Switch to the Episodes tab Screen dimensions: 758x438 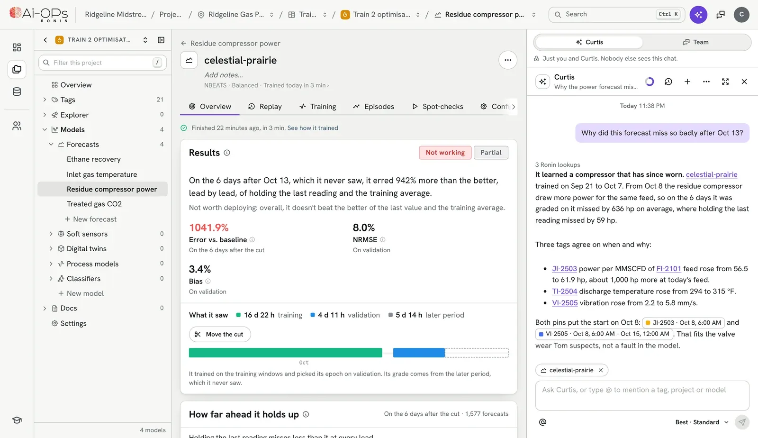(x=373, y=107)
